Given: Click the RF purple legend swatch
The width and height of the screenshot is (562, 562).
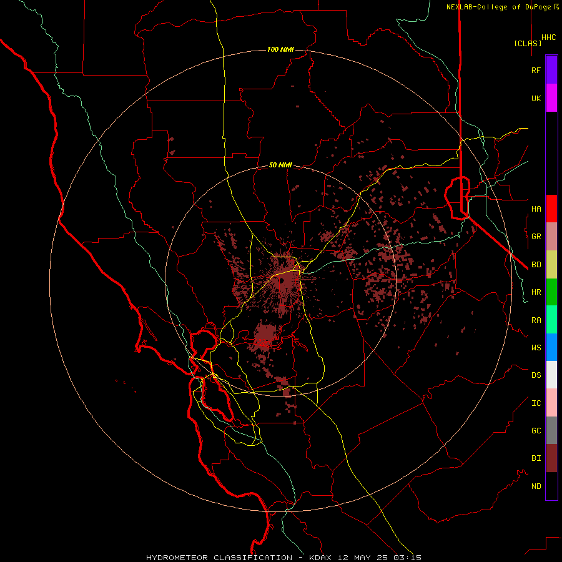Looking at the screenshot, I should [x=551, y=70].
